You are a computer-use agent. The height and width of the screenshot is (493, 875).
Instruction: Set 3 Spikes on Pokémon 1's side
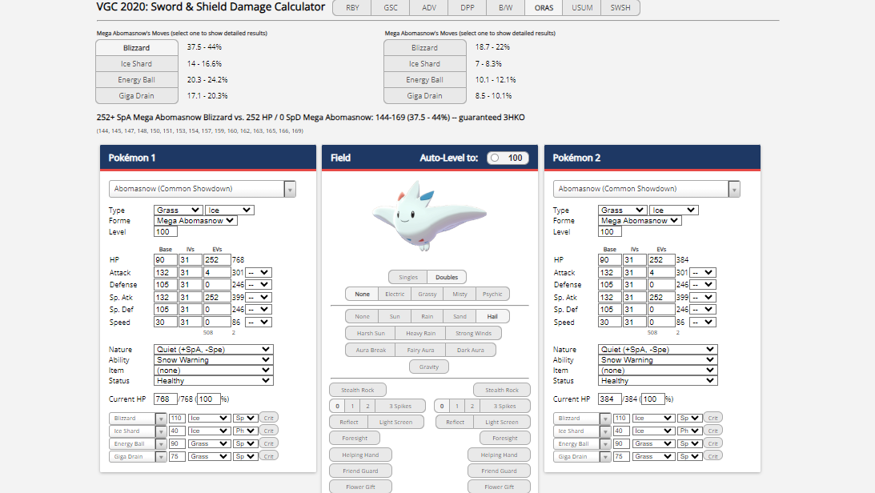(x=400, y=406)
